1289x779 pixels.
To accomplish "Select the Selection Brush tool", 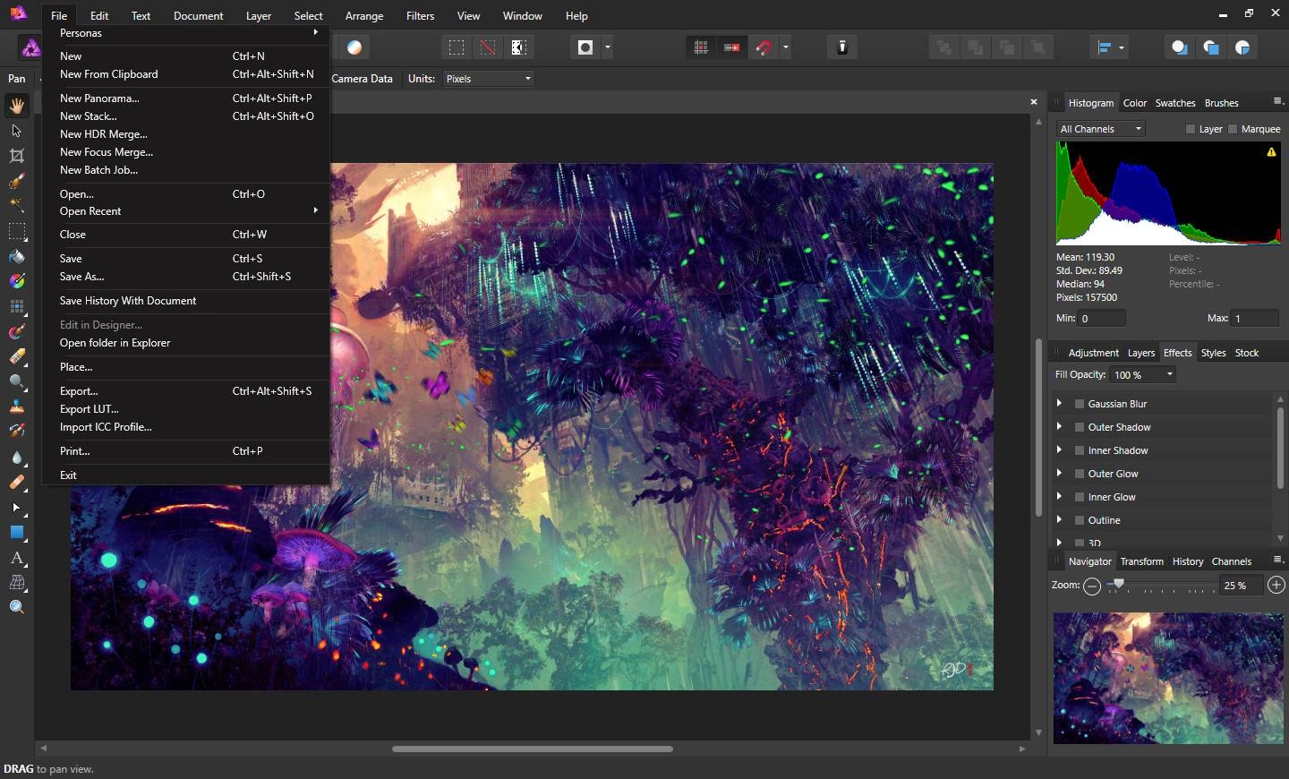I will coord(16,181).
